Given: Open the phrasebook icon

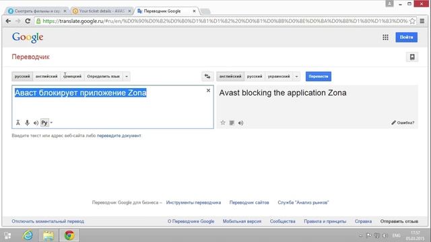Looking at the screenshot, I should click(412, 57).
